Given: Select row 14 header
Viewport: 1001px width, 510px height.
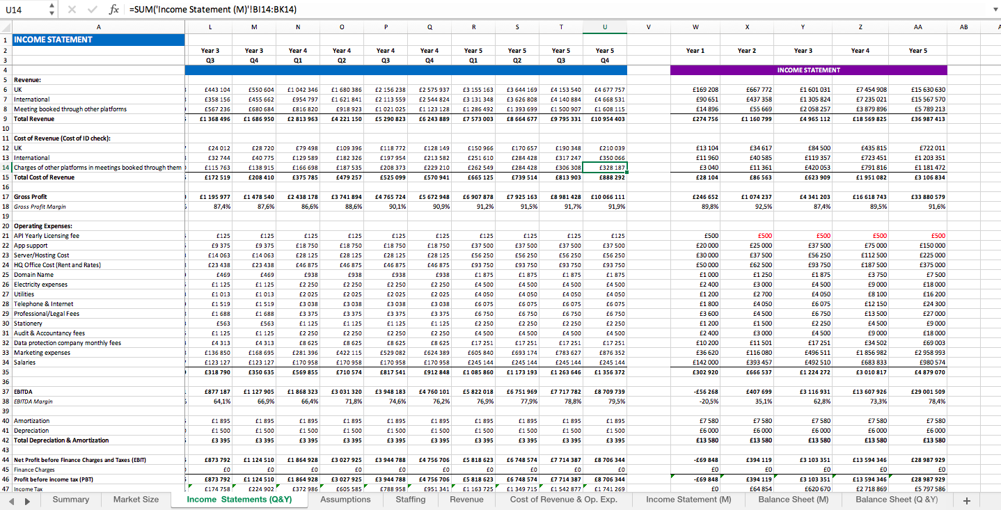Looking at the screenshot, I should pos(6,167).
